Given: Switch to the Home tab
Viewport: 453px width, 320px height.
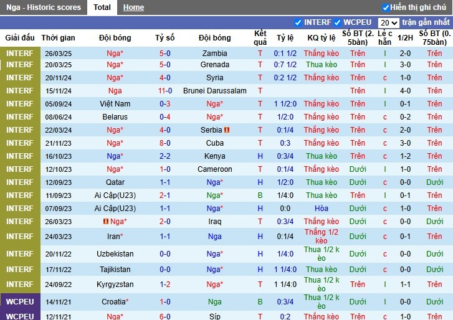Looking at the screenshot, I should tap(133, 7).
